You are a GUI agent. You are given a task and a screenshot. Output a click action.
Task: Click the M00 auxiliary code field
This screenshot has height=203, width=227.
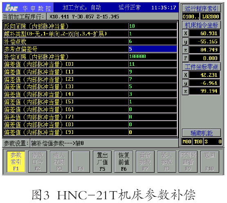click(x=187, y=142)
